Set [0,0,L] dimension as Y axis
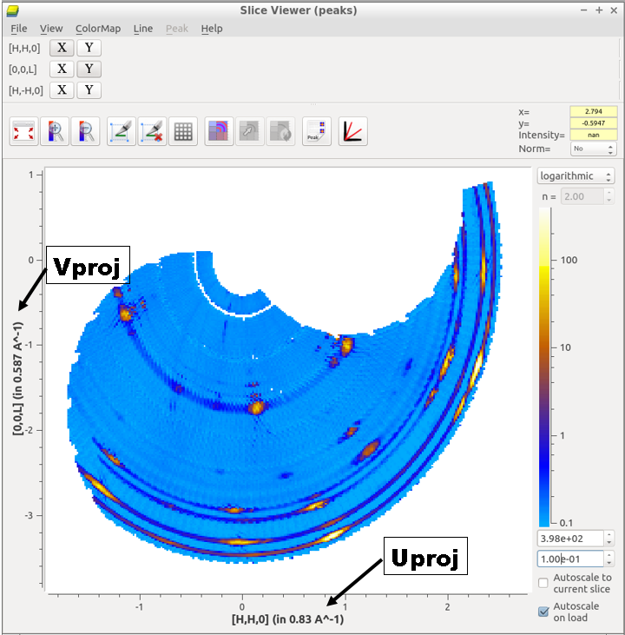 (89, 69)
